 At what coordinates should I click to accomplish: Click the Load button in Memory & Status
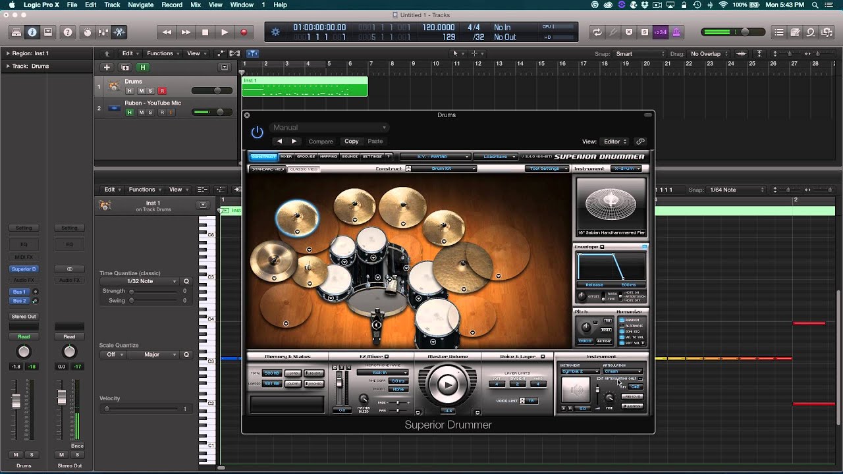click(x=293, y=373)
